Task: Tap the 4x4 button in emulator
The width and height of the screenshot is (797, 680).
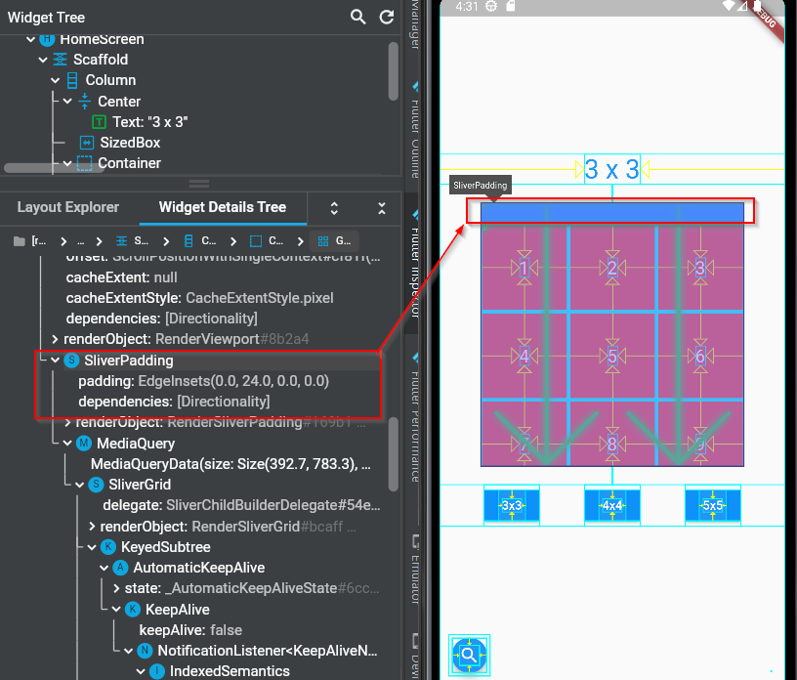Action: (x=612, y=505)
